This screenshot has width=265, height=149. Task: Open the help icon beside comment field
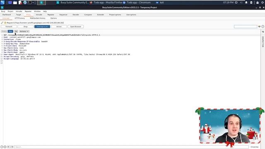pos(263,26)
